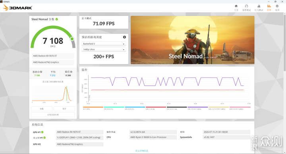
Task: Toggle the black CPU usage legend
Action: [177, 108]
